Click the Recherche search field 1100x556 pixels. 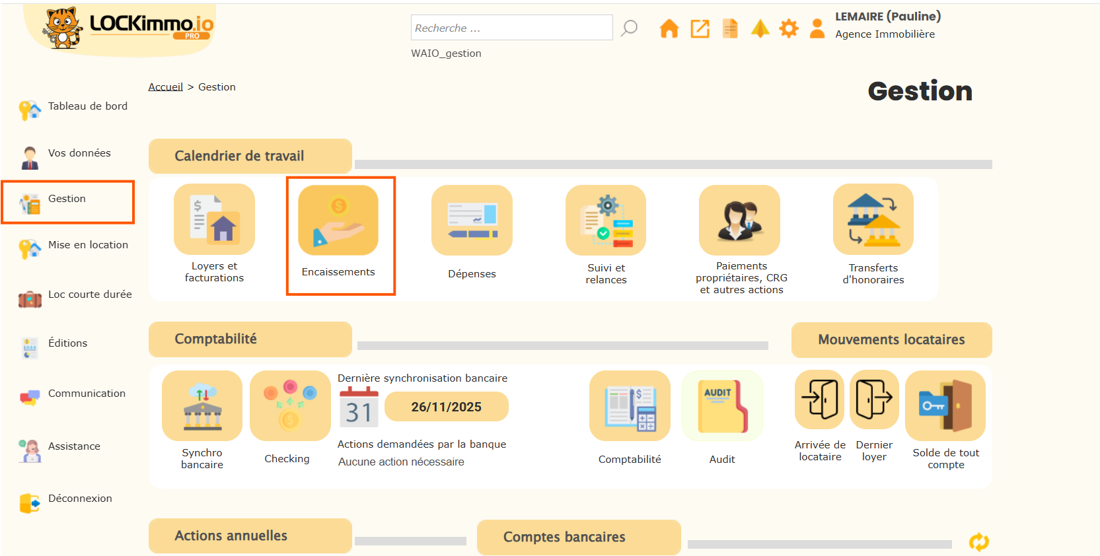(x=511, y=28)
